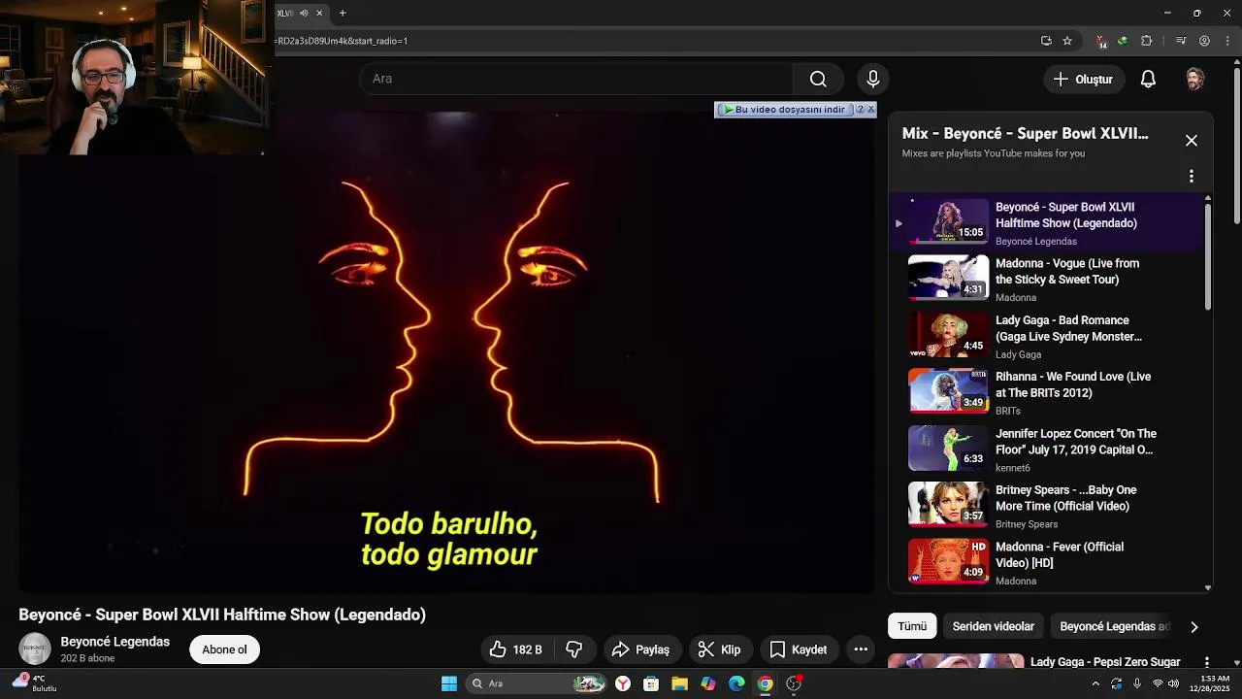Screen dimensions: 1242x699
Task: Select current Beyoncé Super Bowl XLVII playlist item
Action: [1045, 221]
